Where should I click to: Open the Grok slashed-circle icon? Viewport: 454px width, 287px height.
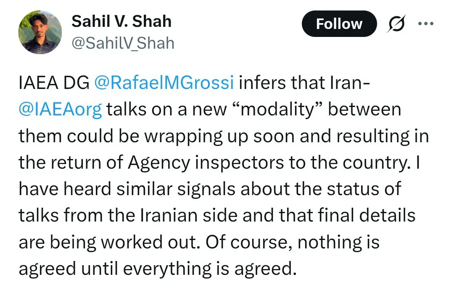[396, 25]
